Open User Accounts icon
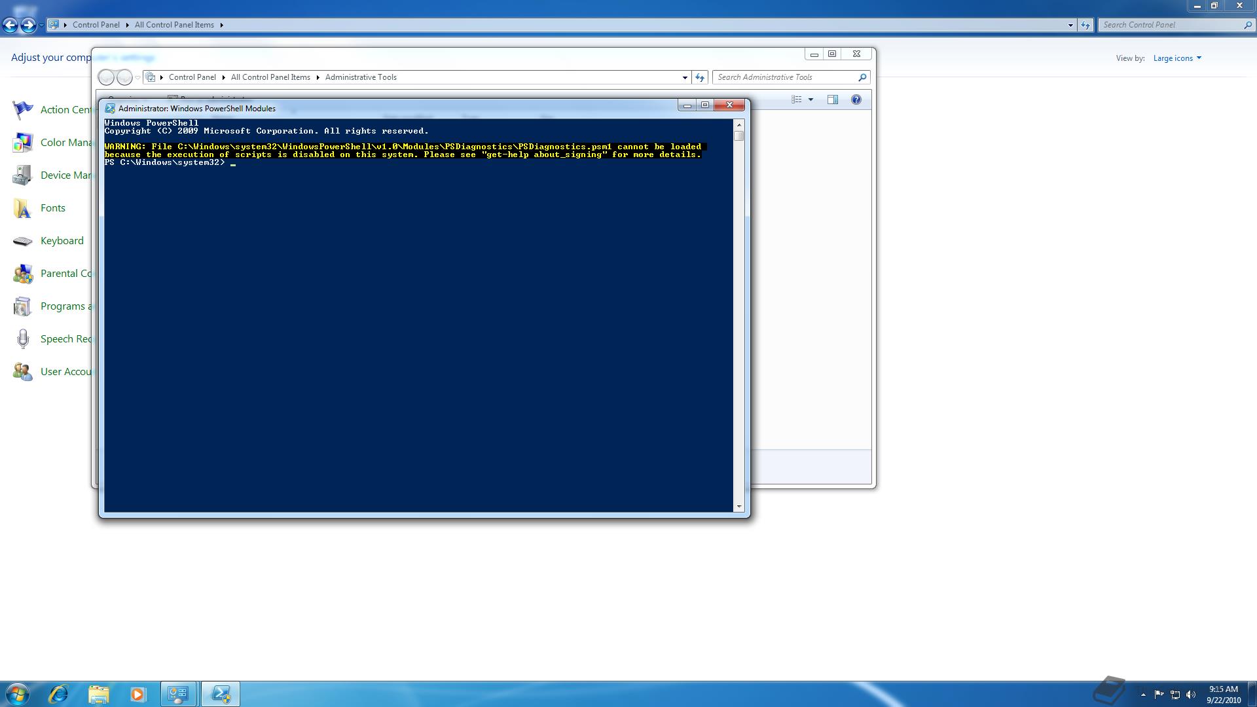 tap(23, 372)
